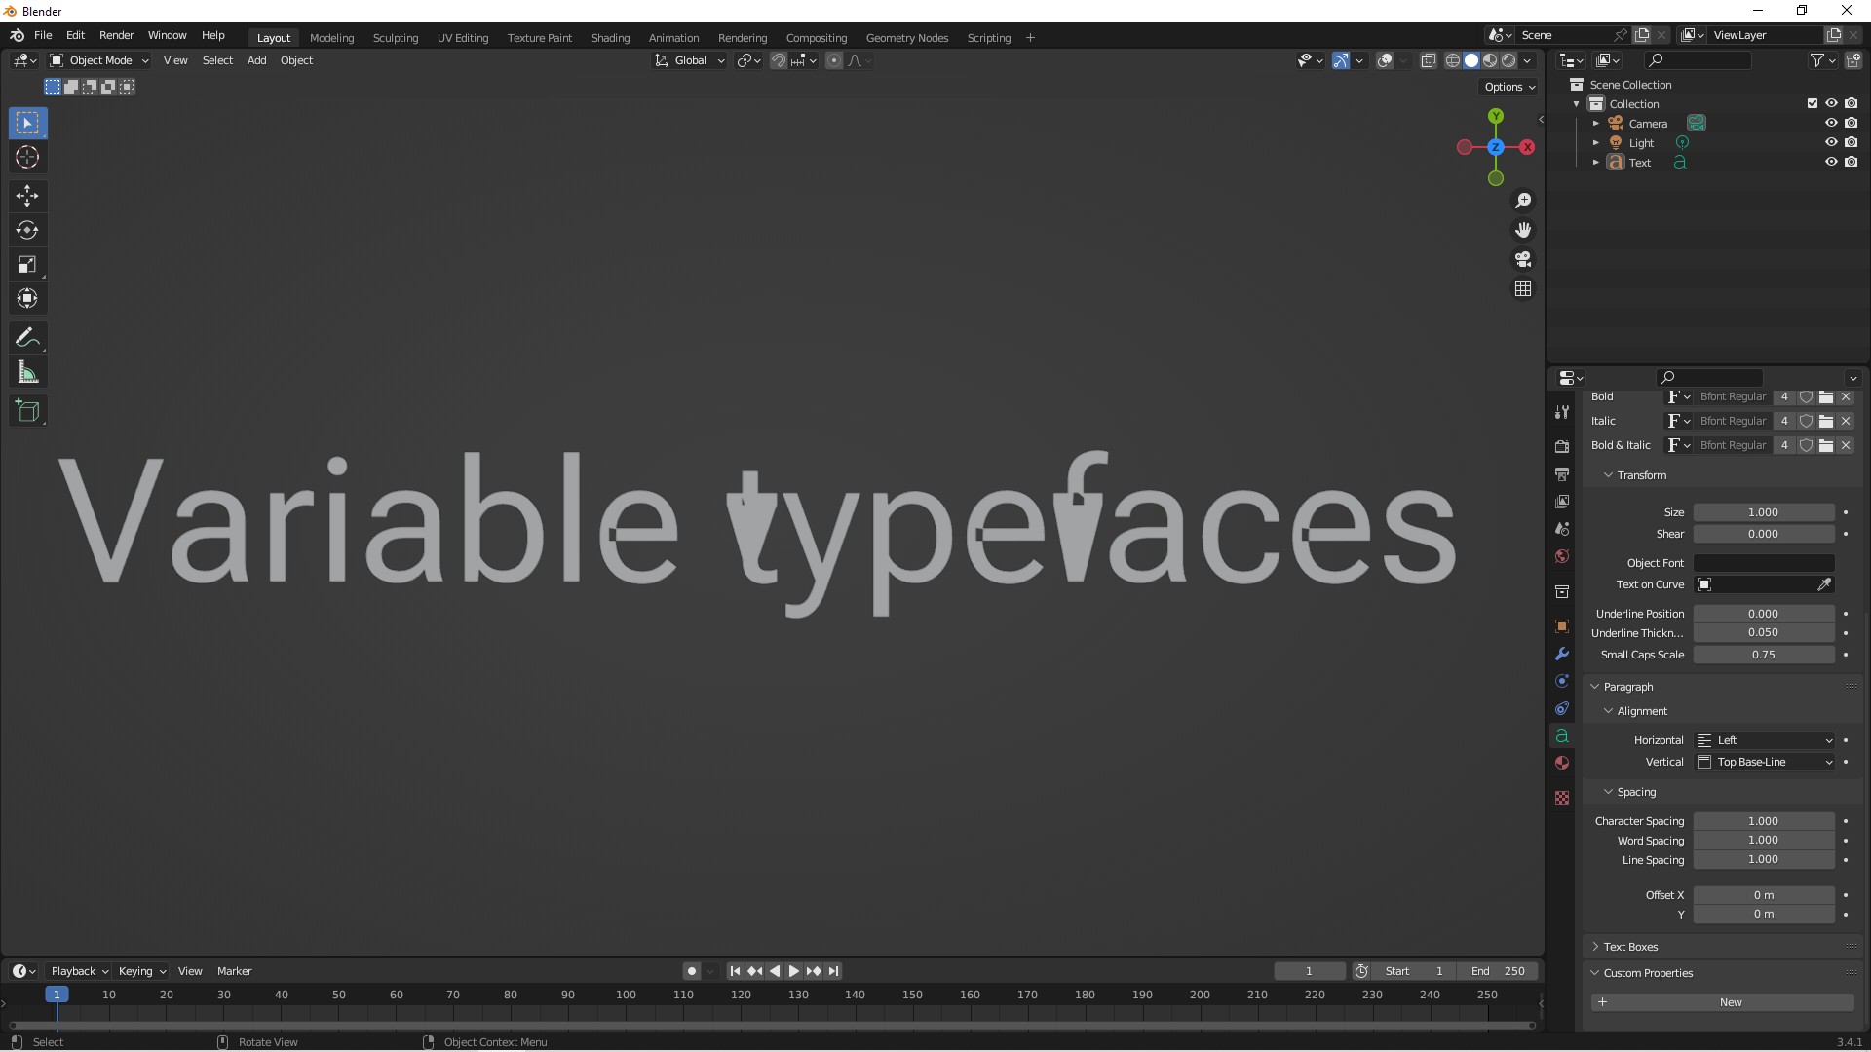Open Global transform orientation dropdown
The image size is (1871, 1052).
pos(689,60)
